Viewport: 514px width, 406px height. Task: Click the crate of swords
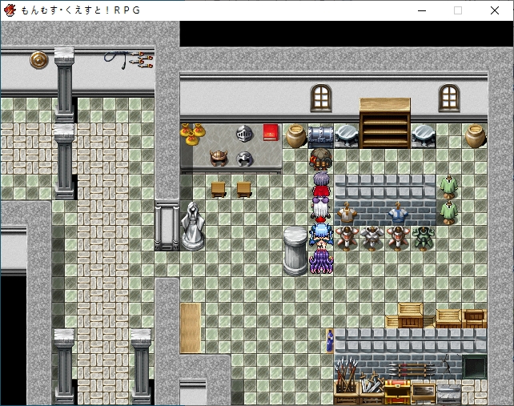371,388
